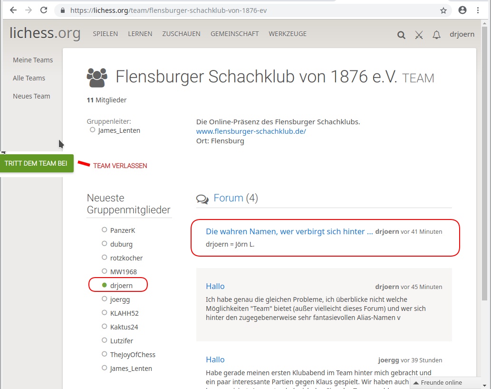Screen dimensions: 491x389
Task: Open 'Die wahren Namen' forum thread
Action: (289, 231)
